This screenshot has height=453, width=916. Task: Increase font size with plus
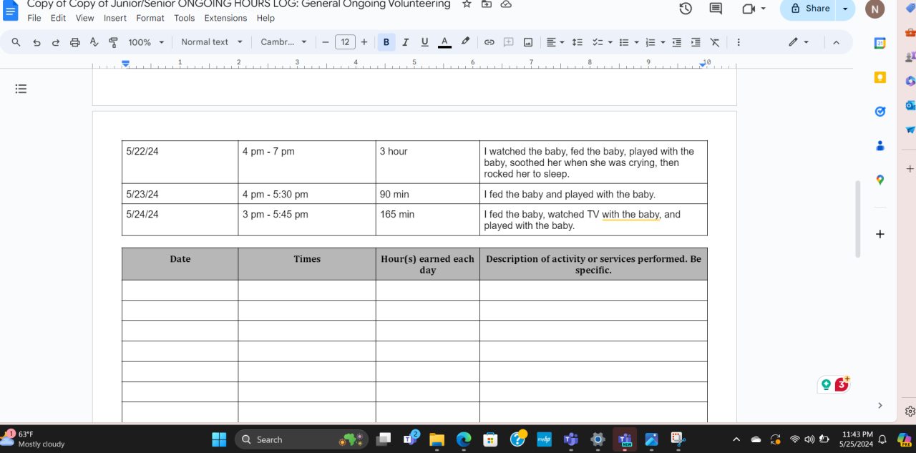[364, 42]
